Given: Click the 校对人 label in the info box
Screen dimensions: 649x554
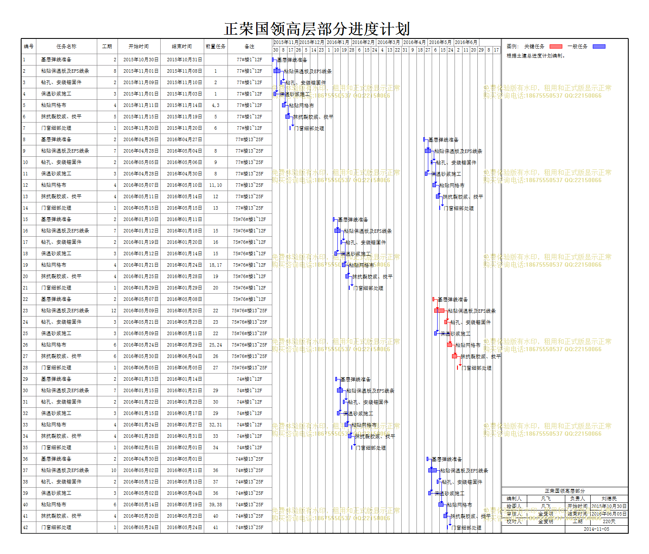Looking at the screenshot, I should point(514,521).
